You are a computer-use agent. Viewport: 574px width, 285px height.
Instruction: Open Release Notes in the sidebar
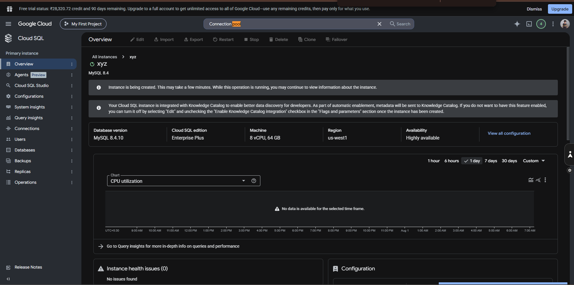coord(28,267)
